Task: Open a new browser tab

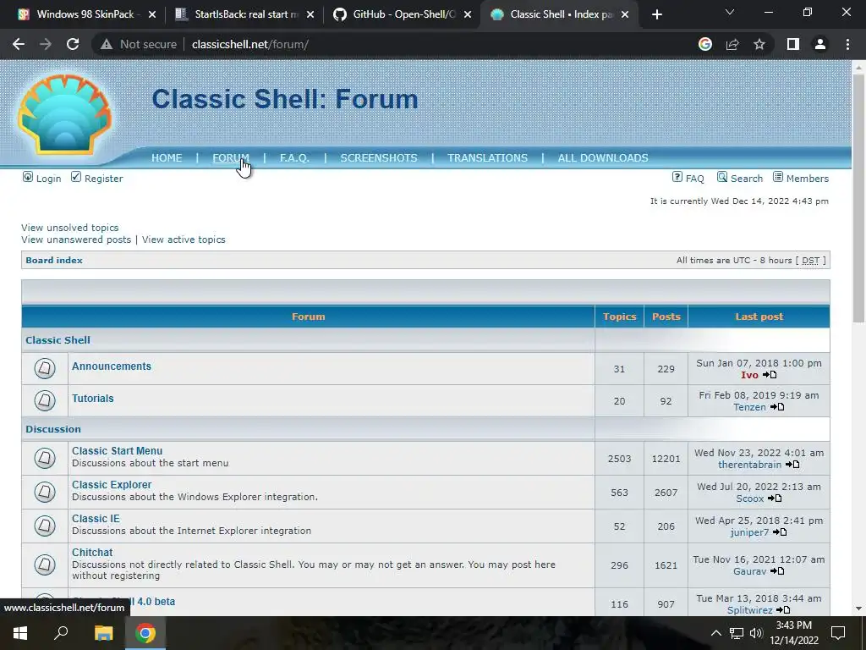Action: 656,14
